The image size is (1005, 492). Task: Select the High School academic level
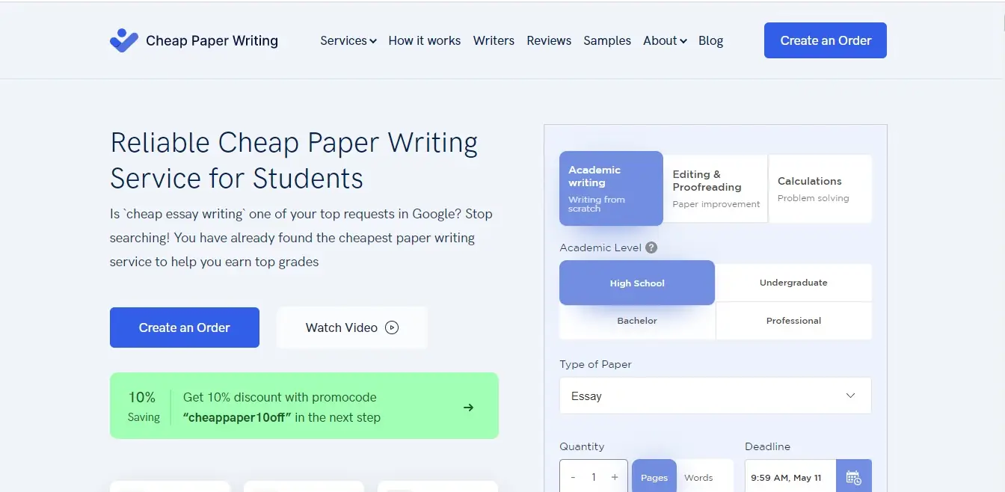click(x=637, y=283)
